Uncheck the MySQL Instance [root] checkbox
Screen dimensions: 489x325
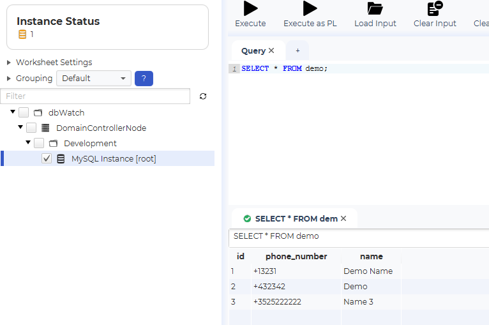[x=47, y=158]
